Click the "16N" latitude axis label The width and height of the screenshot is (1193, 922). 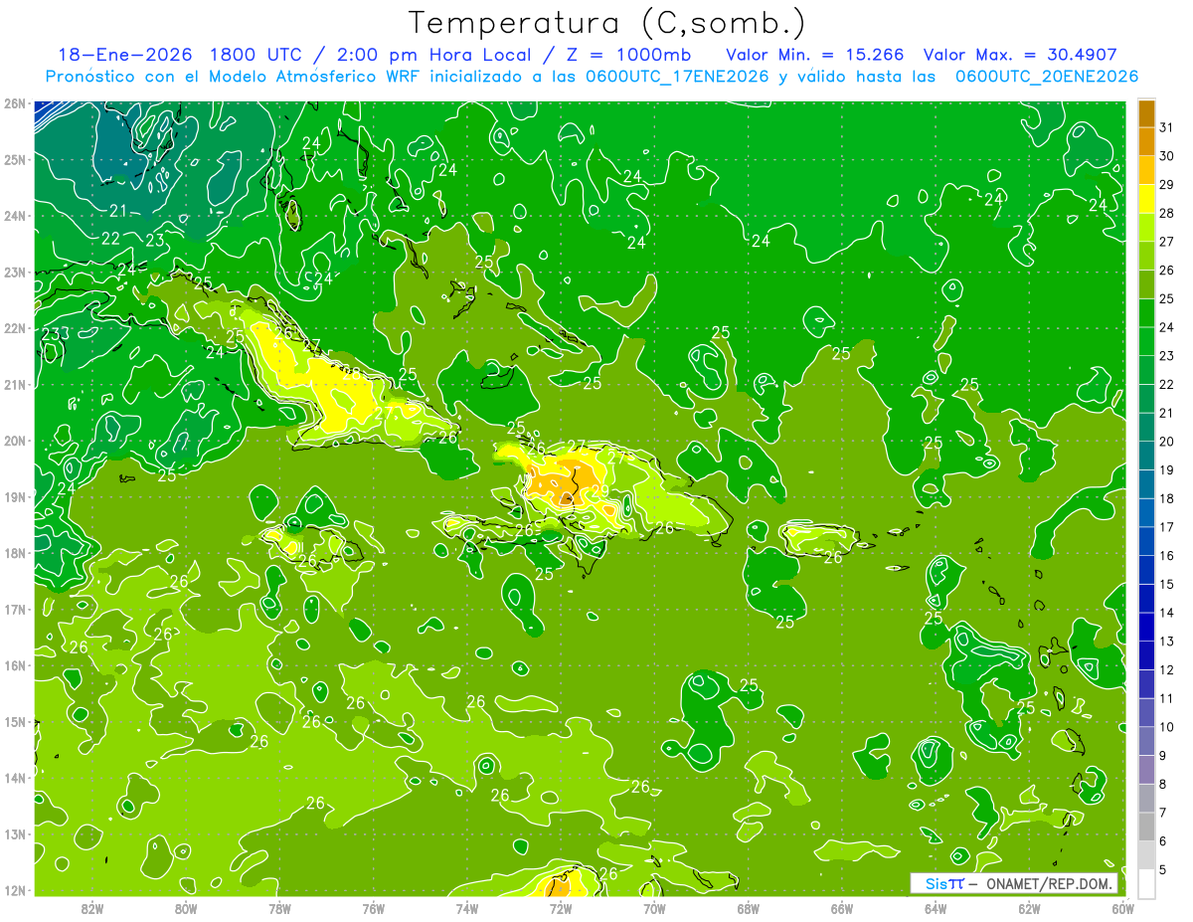coord(14,665)
